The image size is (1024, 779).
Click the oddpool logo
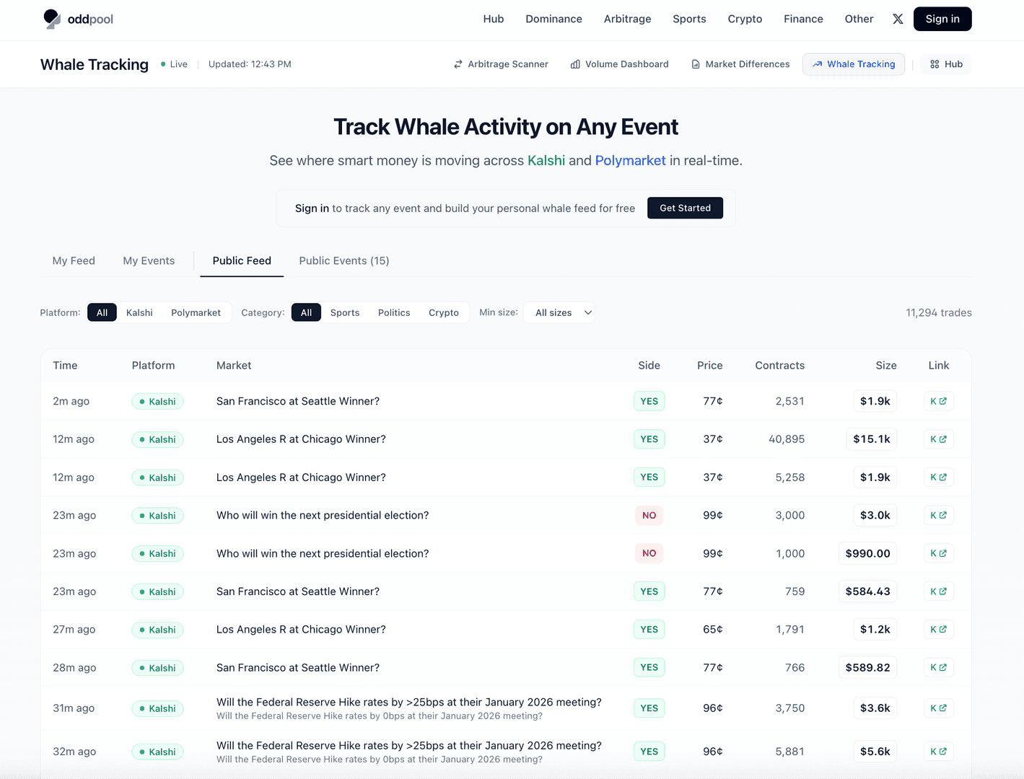(x=78, y=19)
